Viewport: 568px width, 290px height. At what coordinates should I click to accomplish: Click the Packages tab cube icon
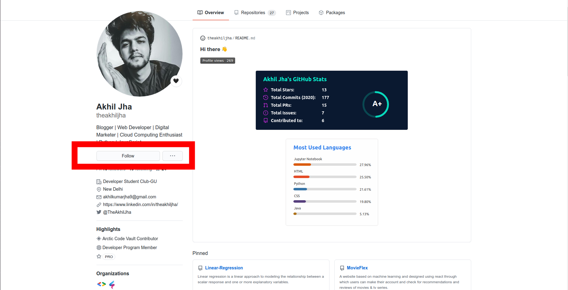tap(321, 13)
